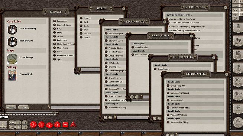The image size is (243, 136).
Task: Toggle the ADV modifier button
Action: coord(12,123)
